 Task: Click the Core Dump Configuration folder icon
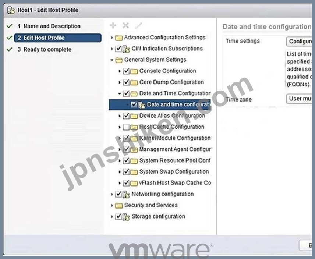pyautogui.click(x=134, y=82)
